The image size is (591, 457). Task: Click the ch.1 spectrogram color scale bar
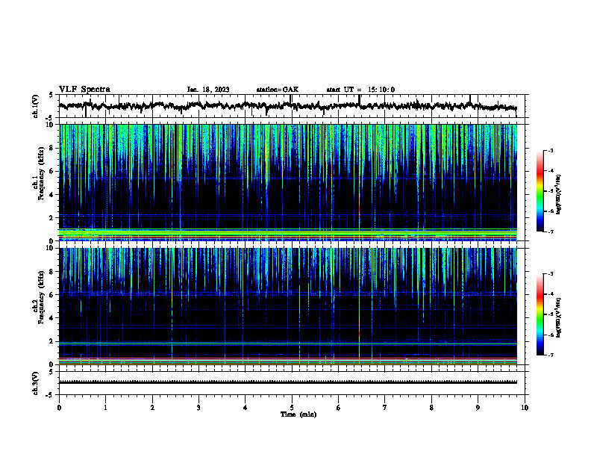point(540,191)
